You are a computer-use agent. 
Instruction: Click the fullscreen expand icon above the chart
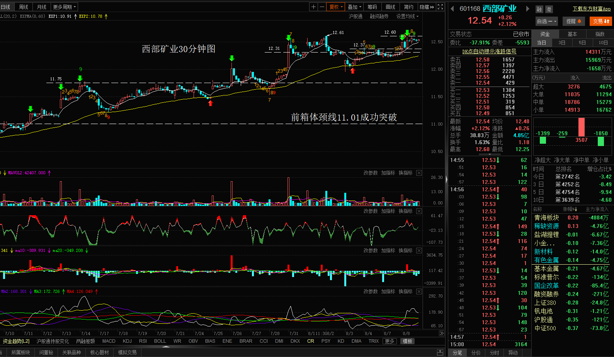pos(440,7)
